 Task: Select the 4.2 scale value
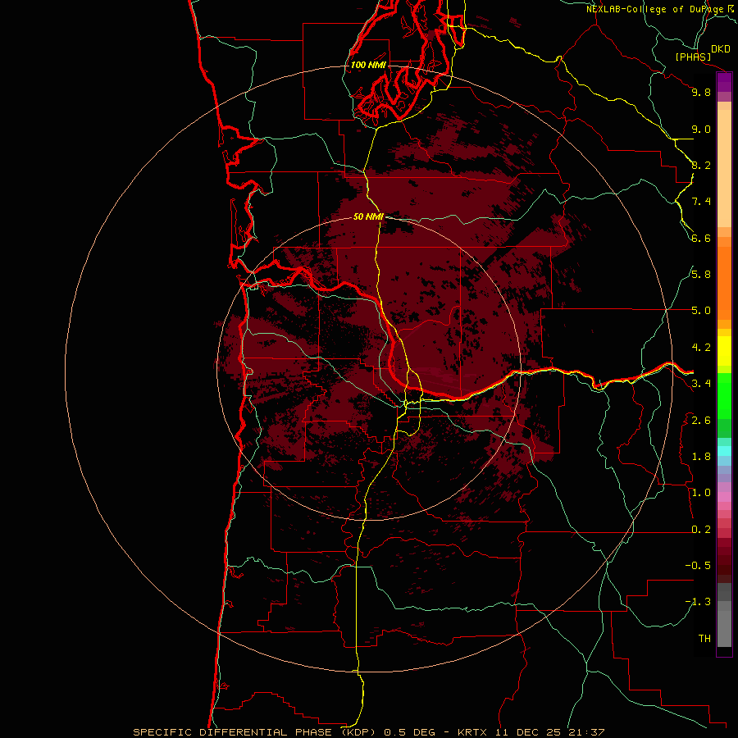pyautogui.click(x=701, y=348)
